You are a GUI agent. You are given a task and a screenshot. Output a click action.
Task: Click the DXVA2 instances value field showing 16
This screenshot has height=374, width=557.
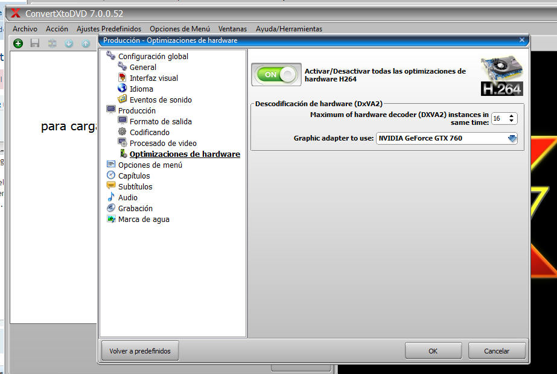(x=500, y=118)
